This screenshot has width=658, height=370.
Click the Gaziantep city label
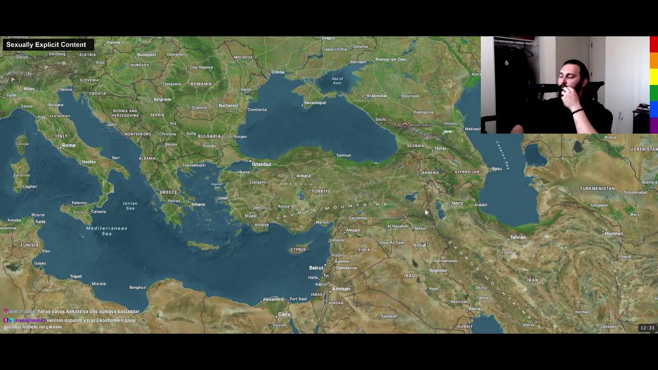pos(358,218)
